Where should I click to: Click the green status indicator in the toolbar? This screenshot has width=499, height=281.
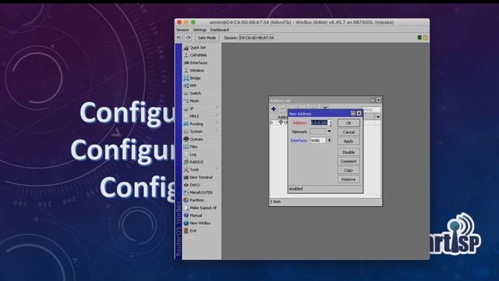tap(419, 37)
